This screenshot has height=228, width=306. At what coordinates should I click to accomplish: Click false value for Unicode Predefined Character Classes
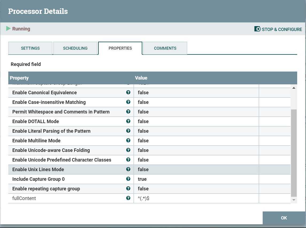(143, 160)
